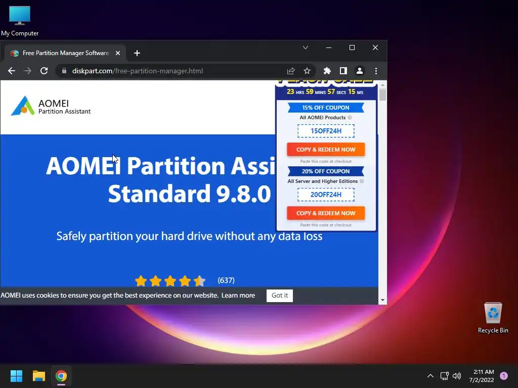Click the page scrollbar down arrow
This screenshot has height=388, width=518.
382,300
